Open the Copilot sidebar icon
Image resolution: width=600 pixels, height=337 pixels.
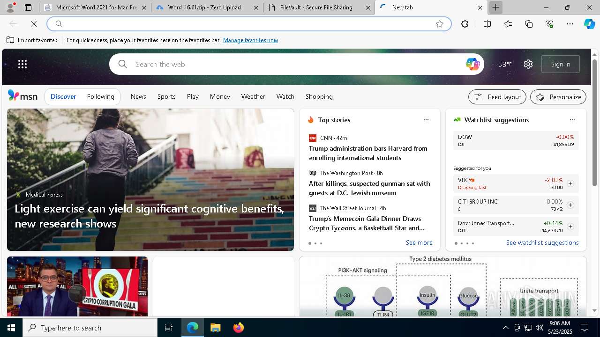pos(589,24)
